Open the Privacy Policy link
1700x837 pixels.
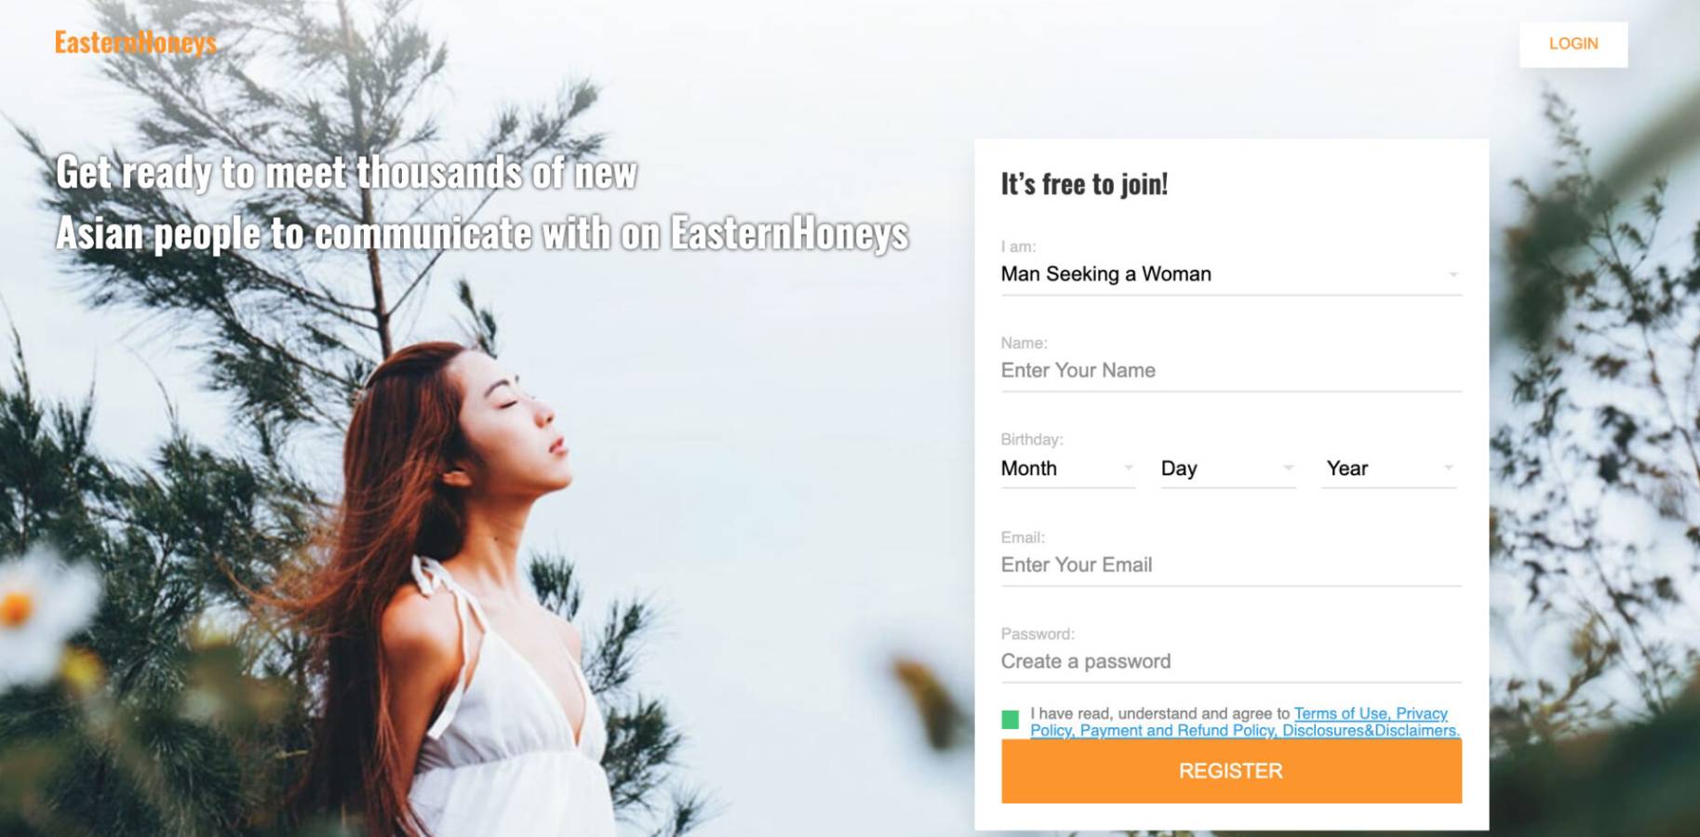[x=1421, y=714]
